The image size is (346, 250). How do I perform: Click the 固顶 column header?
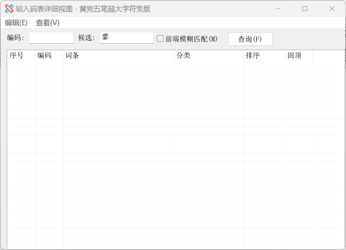pyautogui.click(x=299, y=56)
